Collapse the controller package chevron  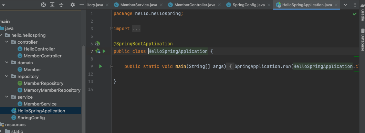coord(7,42)
